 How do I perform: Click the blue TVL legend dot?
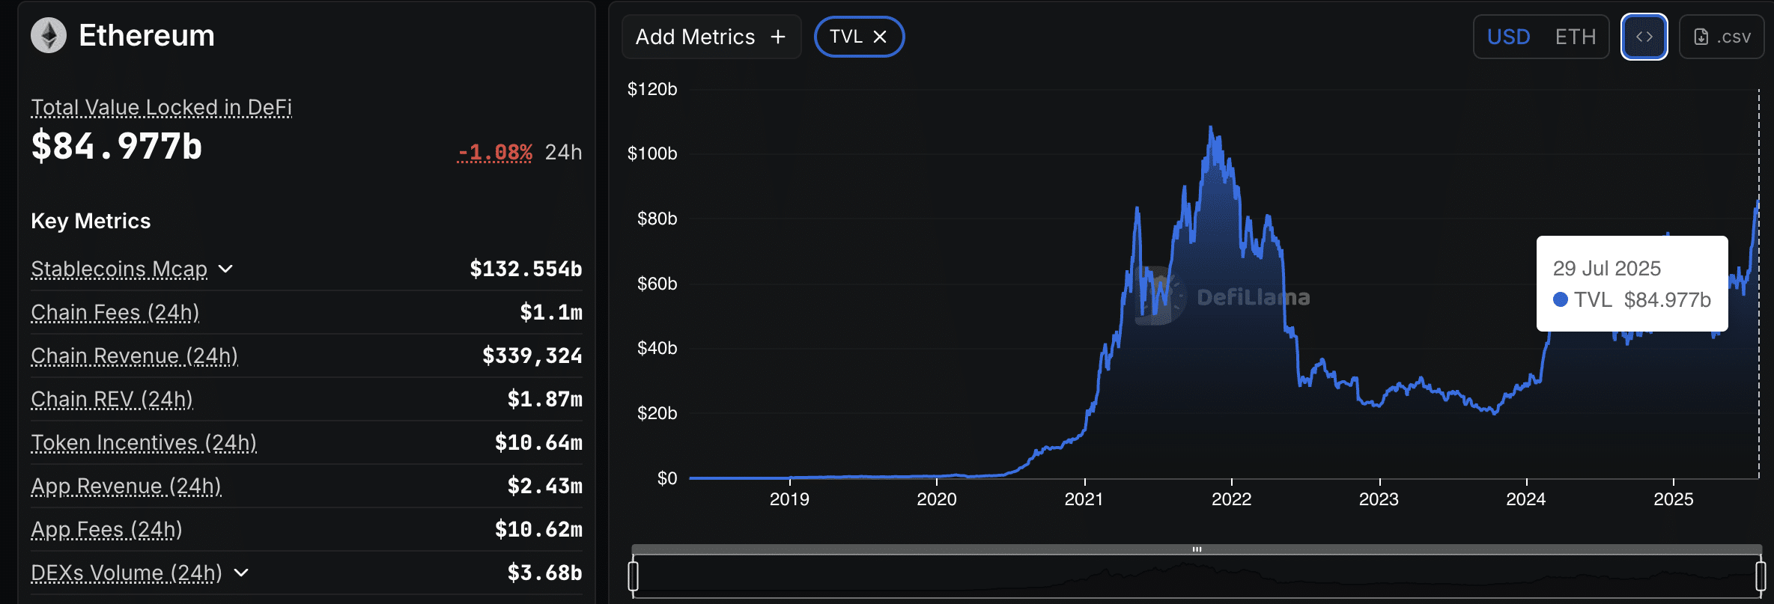pos(1561,299)
